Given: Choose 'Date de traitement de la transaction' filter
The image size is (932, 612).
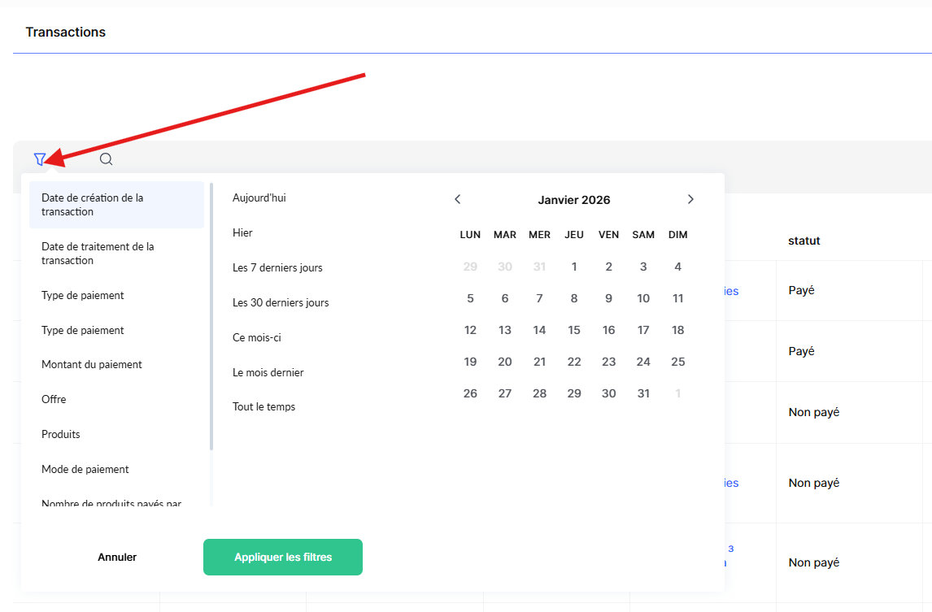Looking at the screenshot, I should click(116, 254).
